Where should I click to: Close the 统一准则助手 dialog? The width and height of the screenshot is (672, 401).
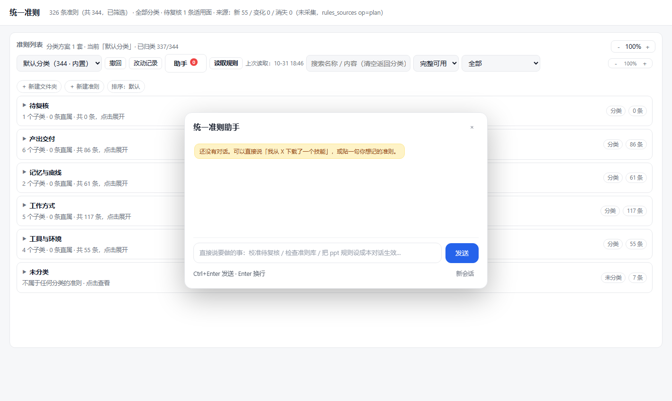[x=472, y=127]
